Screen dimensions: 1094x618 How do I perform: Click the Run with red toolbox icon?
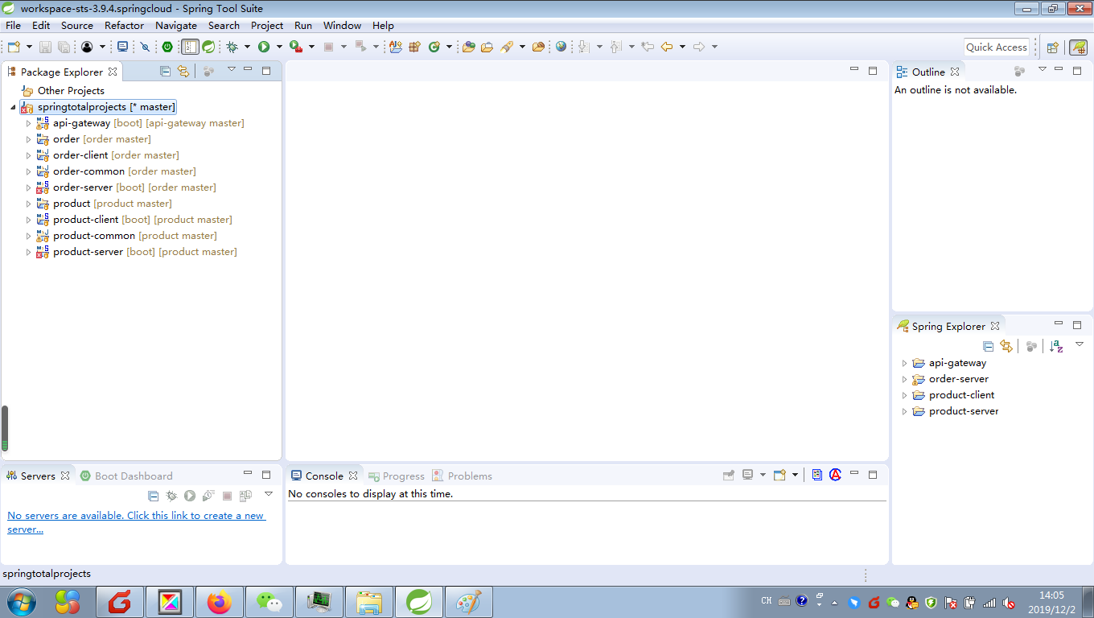pyautogui.click(x=296, y=47)
